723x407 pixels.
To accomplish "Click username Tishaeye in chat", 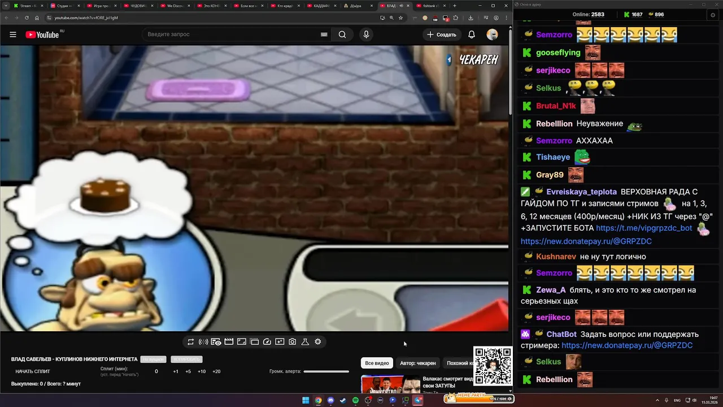I will [553, 157].
